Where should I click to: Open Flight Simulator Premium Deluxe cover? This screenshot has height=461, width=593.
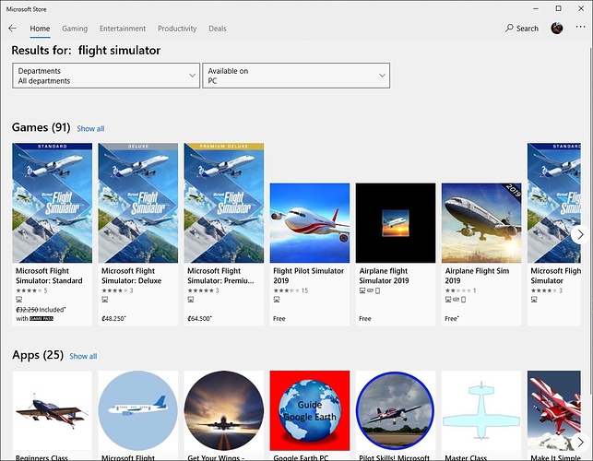pos(224,203)
